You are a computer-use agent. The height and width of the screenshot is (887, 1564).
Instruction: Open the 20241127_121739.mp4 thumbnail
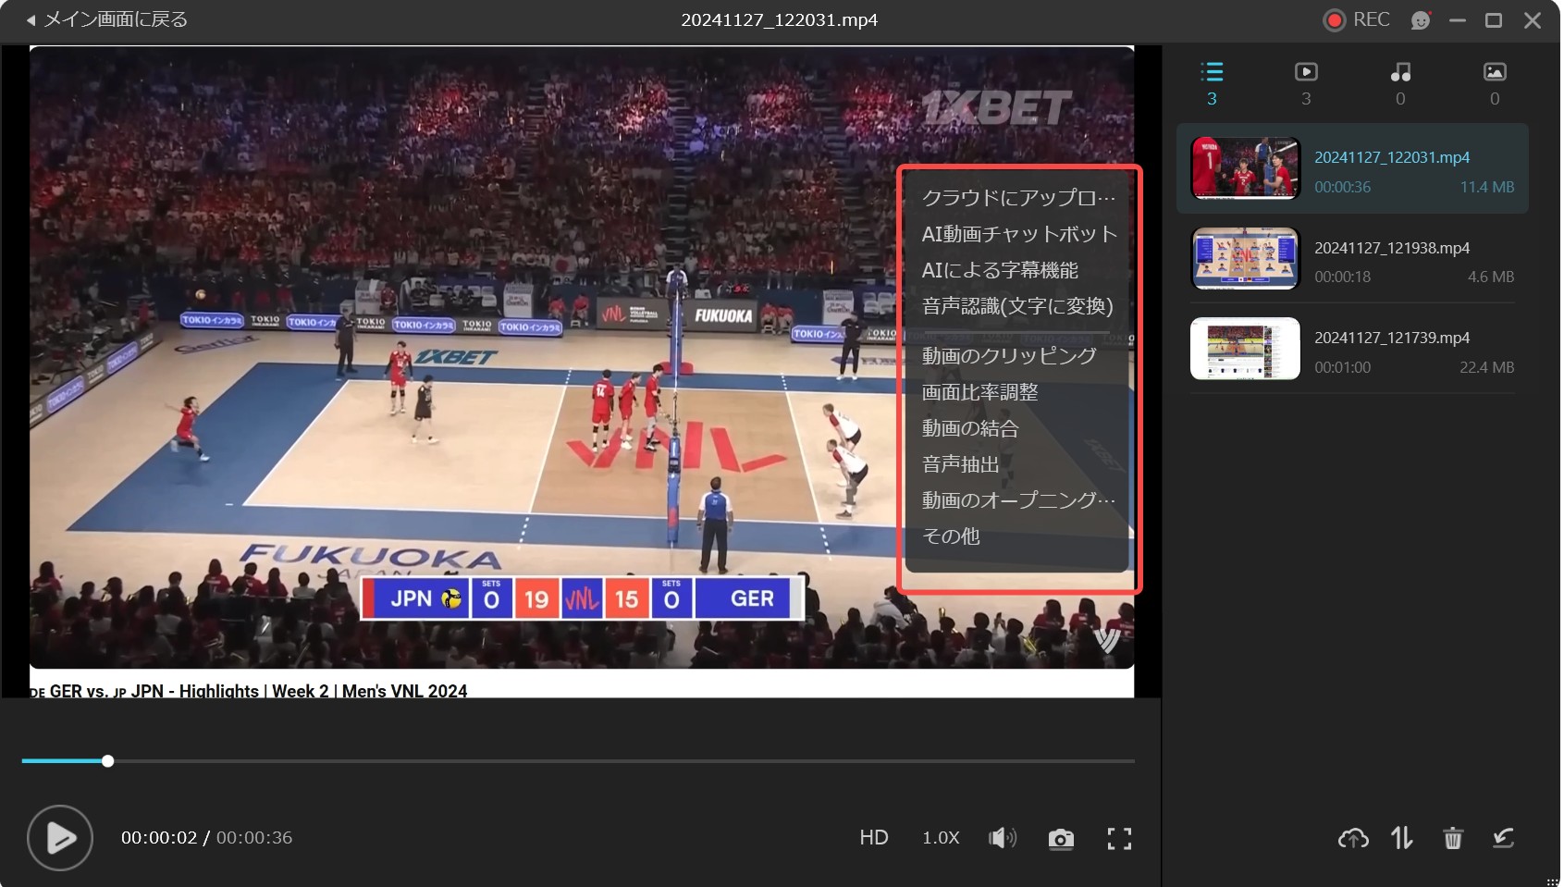coord(1245,349)
